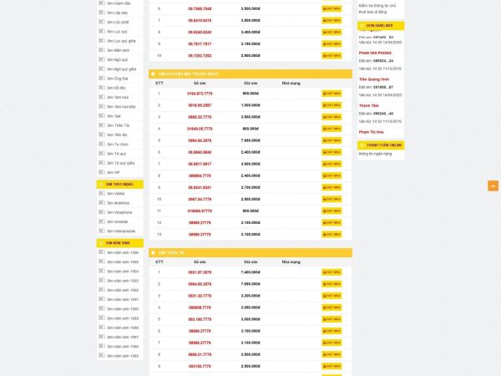Open the Sim Lộc phát category
Viewport: 501px width, 376px height.
coord(117,22)
